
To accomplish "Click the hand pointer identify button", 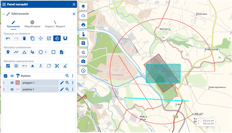I will pos(83,34).
